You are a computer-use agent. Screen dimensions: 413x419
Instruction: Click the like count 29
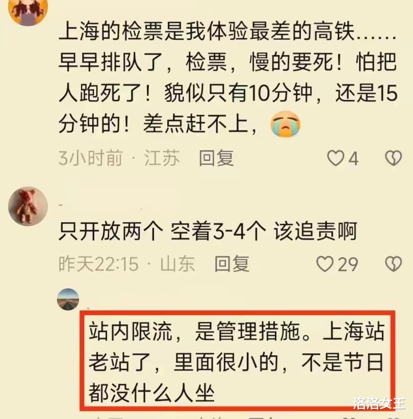tap(348, 265)
